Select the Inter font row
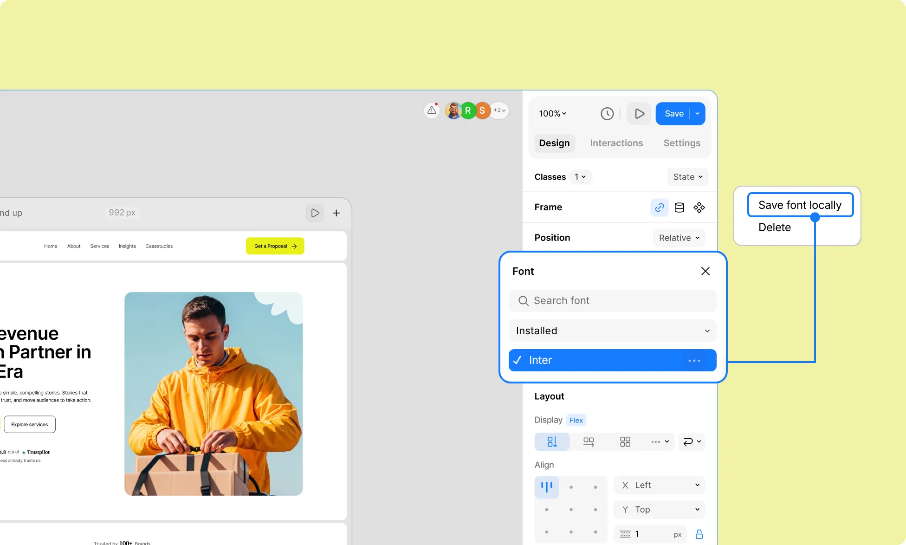Image resolution: width=906 pixels, height=545 pixels. click(x=613, y=361)
